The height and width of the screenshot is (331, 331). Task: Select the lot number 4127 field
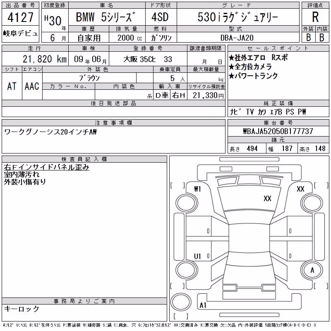20,17
